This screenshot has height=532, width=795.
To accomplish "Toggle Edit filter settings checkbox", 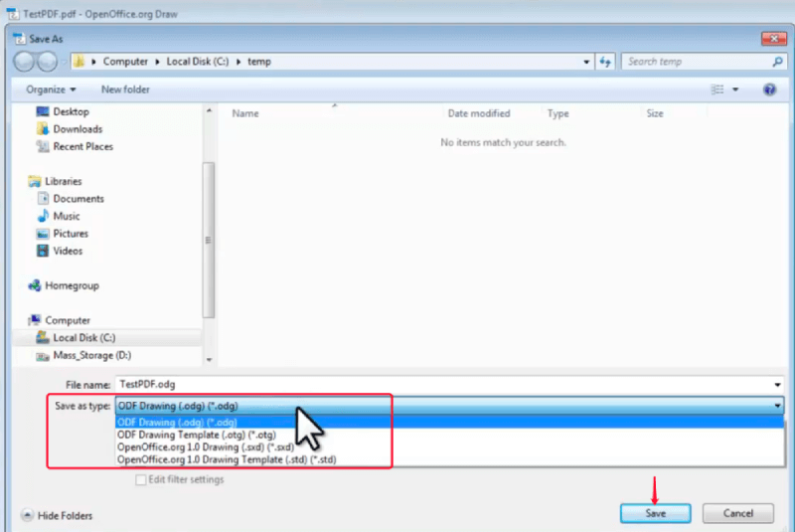I will (141, 480).
